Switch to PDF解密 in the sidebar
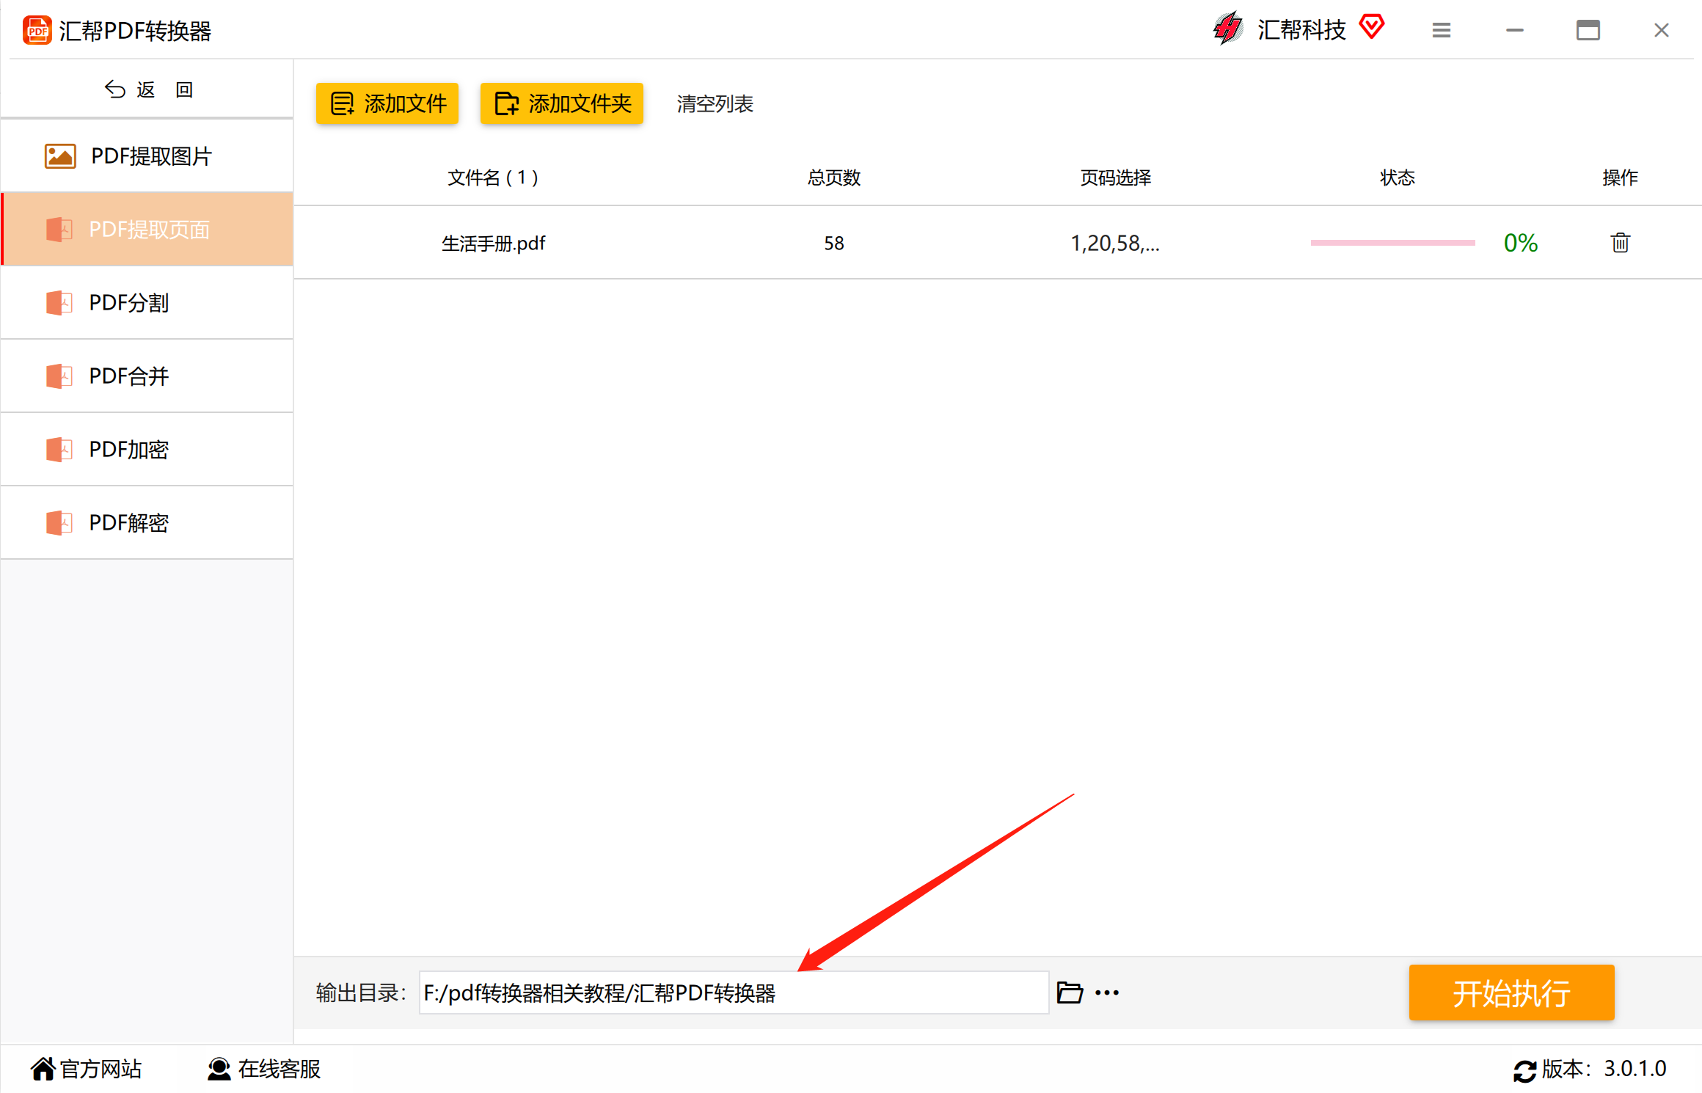This screenshot has height=1093, width=1702. coord(147,522)
